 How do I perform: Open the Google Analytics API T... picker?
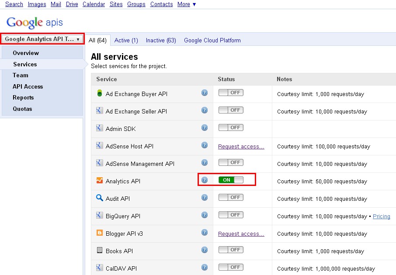(42, 39)
